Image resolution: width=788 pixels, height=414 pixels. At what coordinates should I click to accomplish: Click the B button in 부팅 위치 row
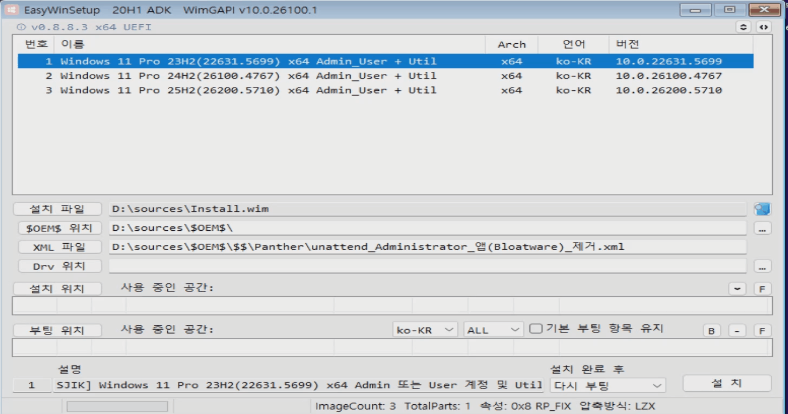click(x=712, y=330)
